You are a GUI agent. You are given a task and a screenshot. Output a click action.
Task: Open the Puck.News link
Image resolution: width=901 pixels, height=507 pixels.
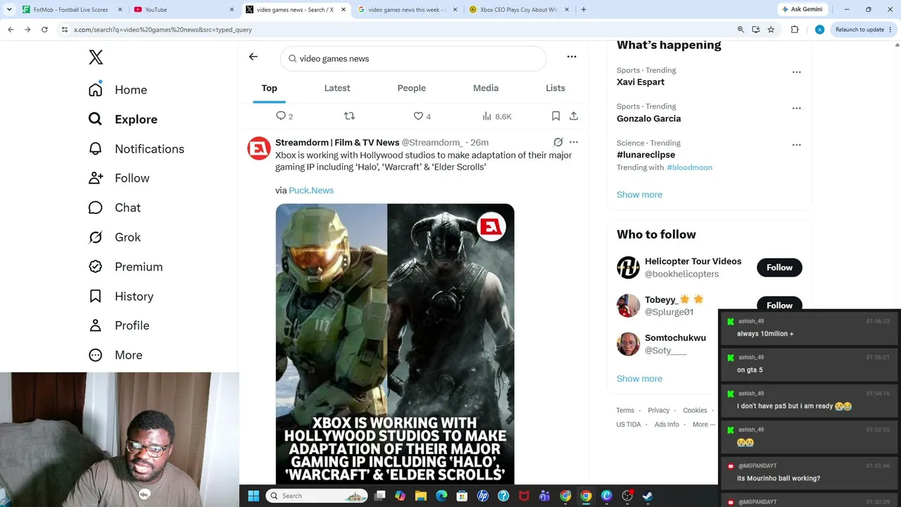click(x=311, y=190)
